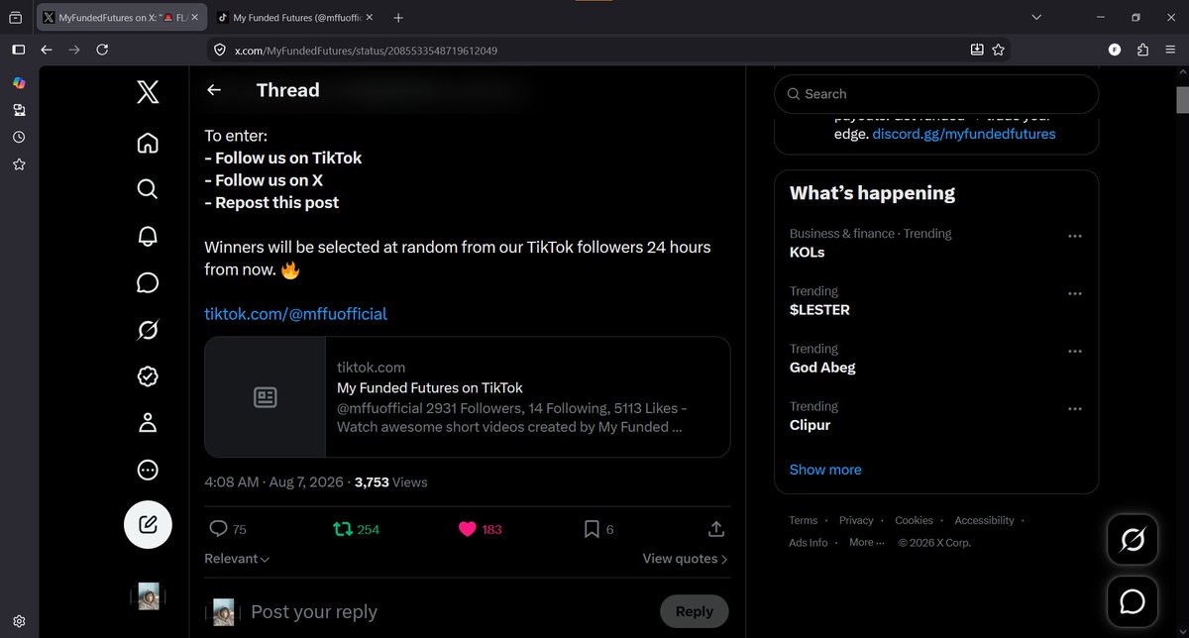This screenshot has height=638, width=1189.
Task: Compose a new post with quill button
Action: [148, 525]
